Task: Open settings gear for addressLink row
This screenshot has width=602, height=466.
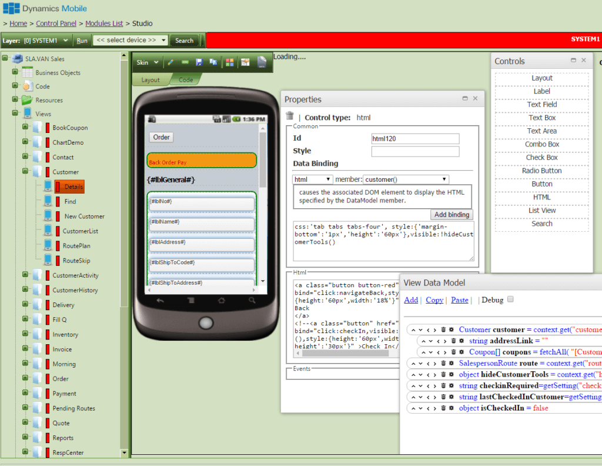Action: pos(461,341)
